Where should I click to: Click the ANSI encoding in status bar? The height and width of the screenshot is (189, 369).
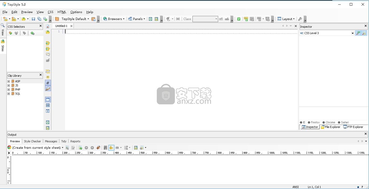[x=296, y=187]
